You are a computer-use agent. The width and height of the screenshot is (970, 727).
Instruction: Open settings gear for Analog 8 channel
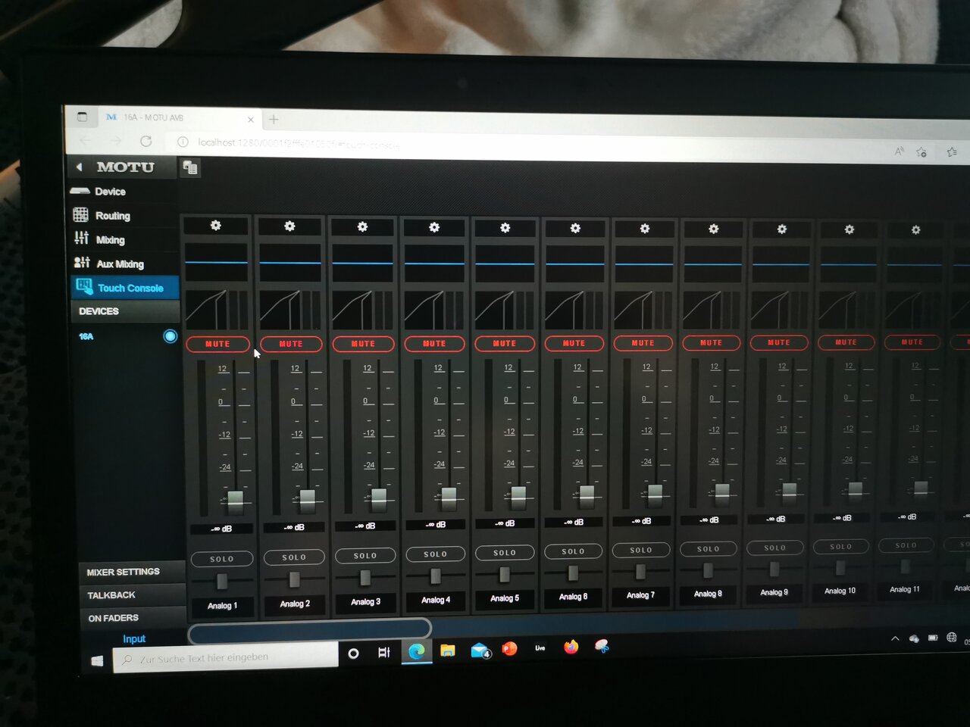(713, 229)
